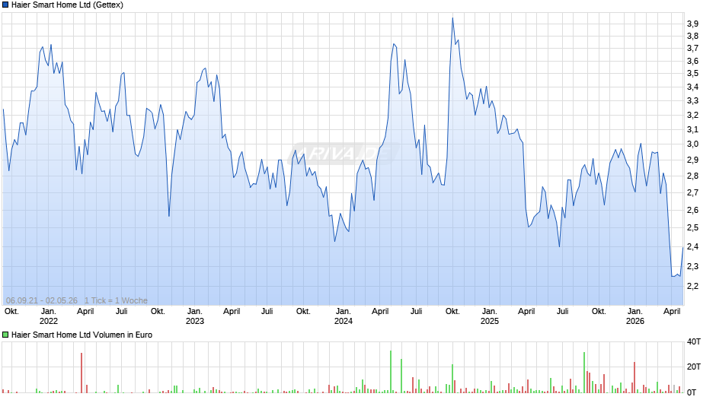Click the tall green volume bar in late summer 2025
Image resolution: width=716 pixels, height=400 pixels.
(x=584, y=372)
